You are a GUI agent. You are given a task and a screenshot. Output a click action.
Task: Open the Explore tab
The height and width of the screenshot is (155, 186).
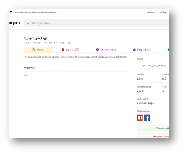pyautogui.click(x=70, y=50)
